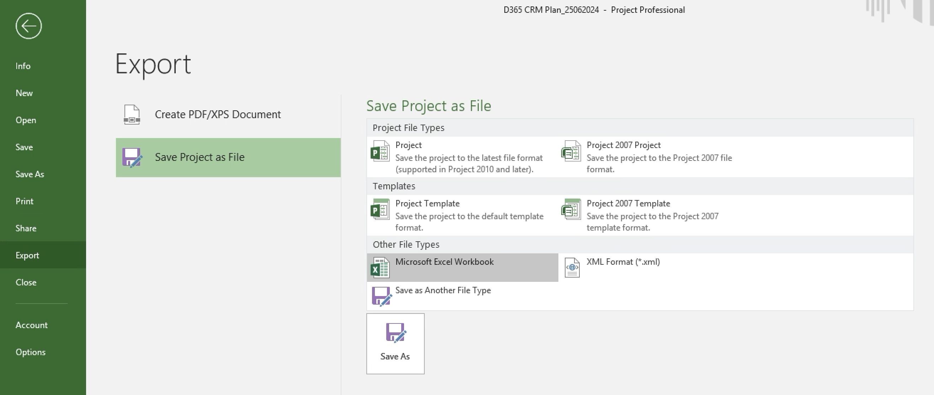
Task: Select the Microsoft Excel Workbook icon
Action: point(380,268)
